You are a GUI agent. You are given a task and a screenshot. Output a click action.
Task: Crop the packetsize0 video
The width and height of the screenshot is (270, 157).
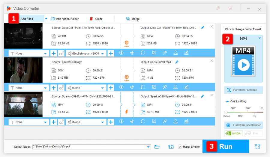(x=154, y=87)
